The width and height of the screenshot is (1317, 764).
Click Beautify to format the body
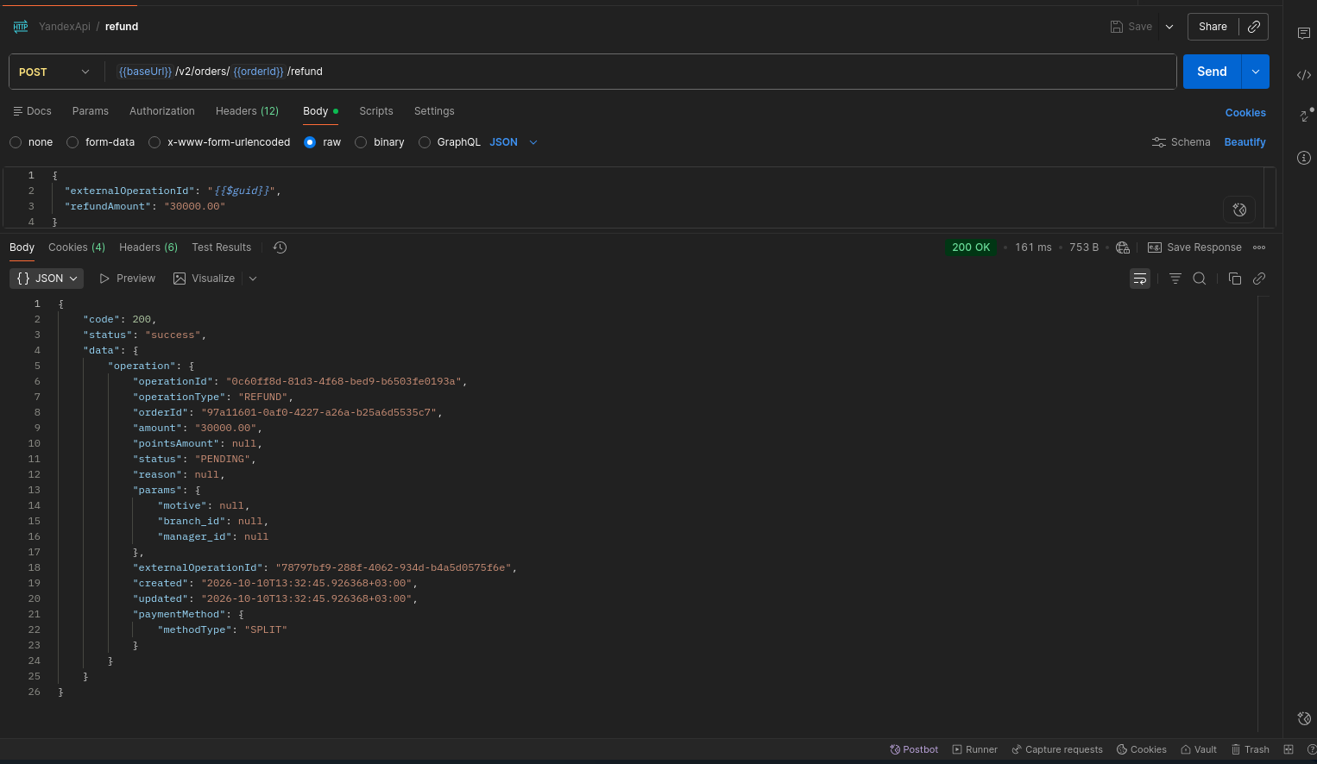pos(1245,142)
